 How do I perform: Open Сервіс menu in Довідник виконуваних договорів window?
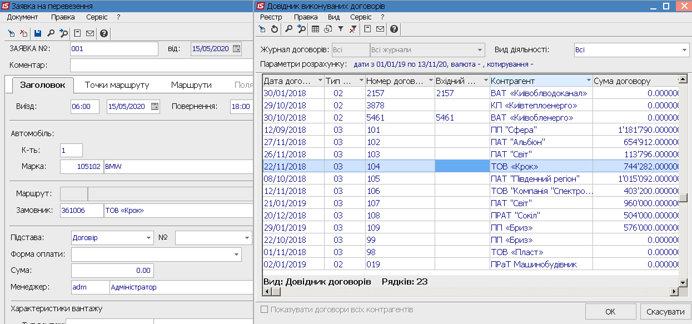pos(361,17)
